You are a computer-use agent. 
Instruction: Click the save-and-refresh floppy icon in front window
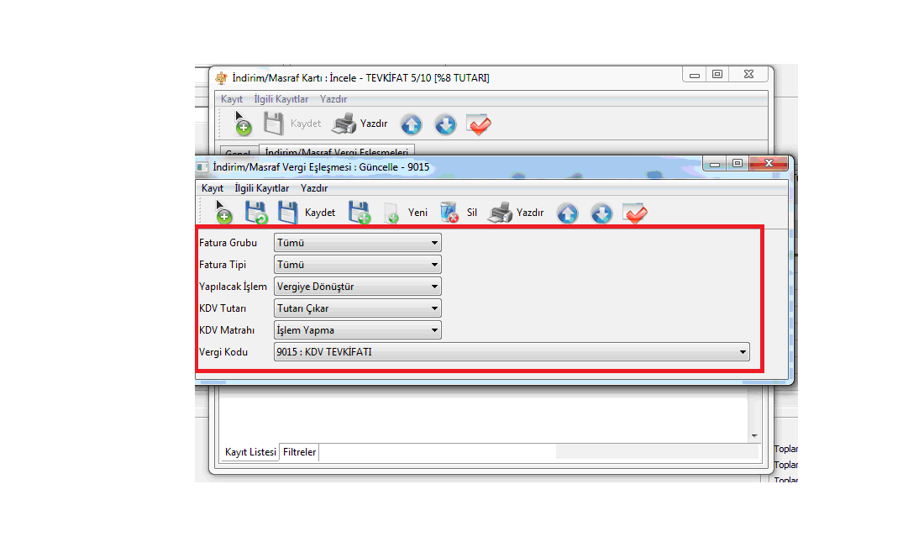tap(255, 213)
